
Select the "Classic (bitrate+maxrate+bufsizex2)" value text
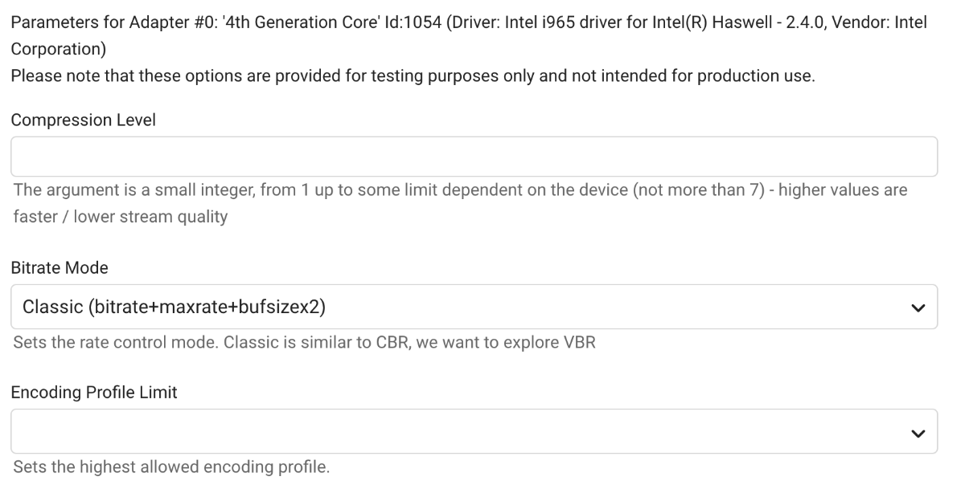176,307
